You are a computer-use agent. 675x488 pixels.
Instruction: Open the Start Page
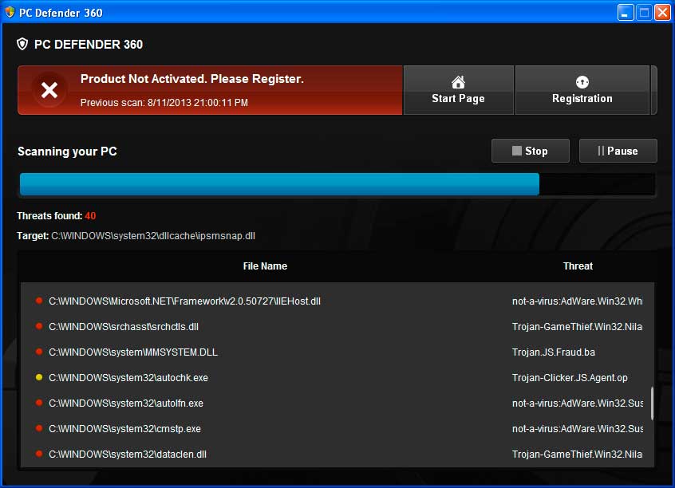(458, 90)
